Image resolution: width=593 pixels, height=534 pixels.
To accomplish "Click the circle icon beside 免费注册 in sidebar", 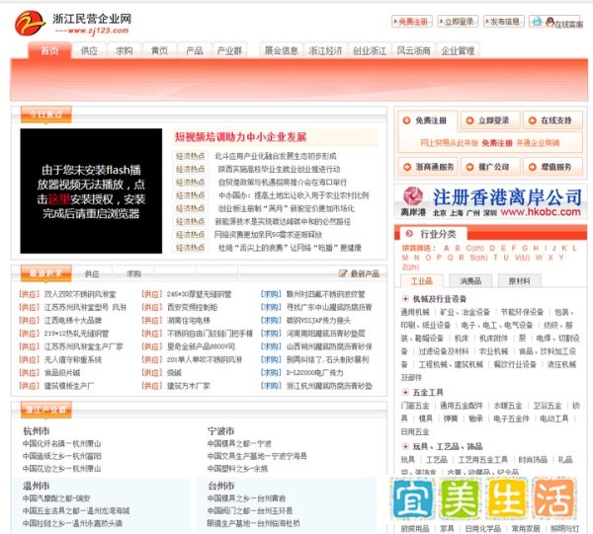I will point(406,120).
